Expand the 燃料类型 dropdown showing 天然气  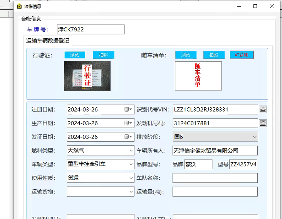pos(131,151)
